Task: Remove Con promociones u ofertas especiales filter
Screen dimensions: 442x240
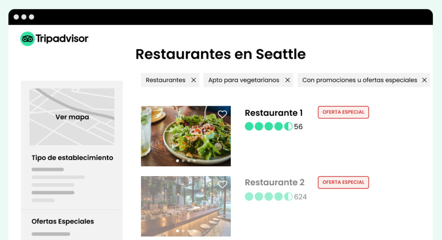Action: pos(424,80)
